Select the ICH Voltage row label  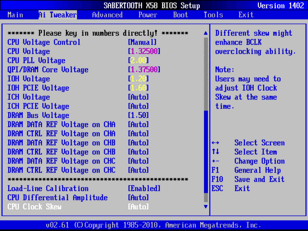(x=29, y=97)
